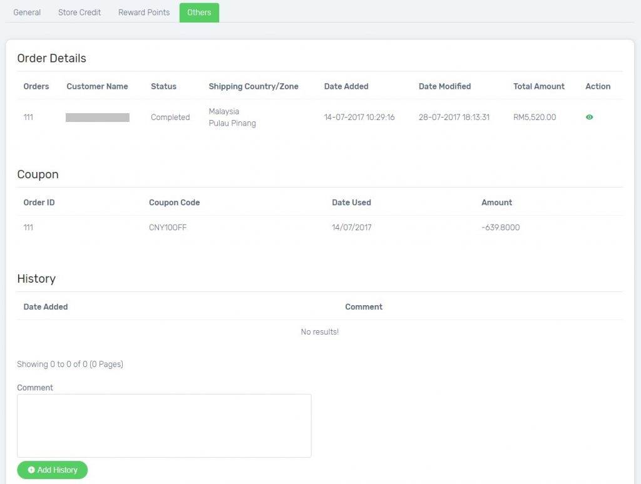The width and height of the screenshot is (641, 484).
Task: Click the Comment text area
Action: [x=164, y=425]
